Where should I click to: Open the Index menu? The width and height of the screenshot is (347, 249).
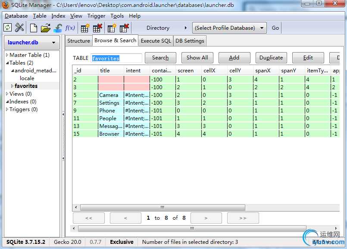pos(58,16)
